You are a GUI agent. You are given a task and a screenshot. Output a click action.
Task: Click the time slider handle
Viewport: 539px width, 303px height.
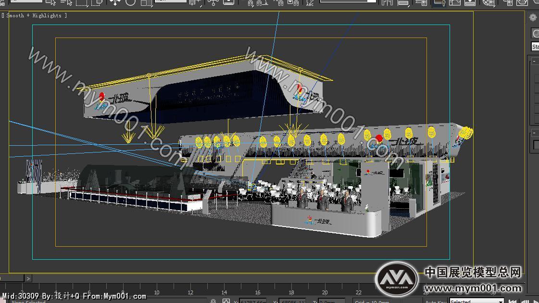click(12, 278)
